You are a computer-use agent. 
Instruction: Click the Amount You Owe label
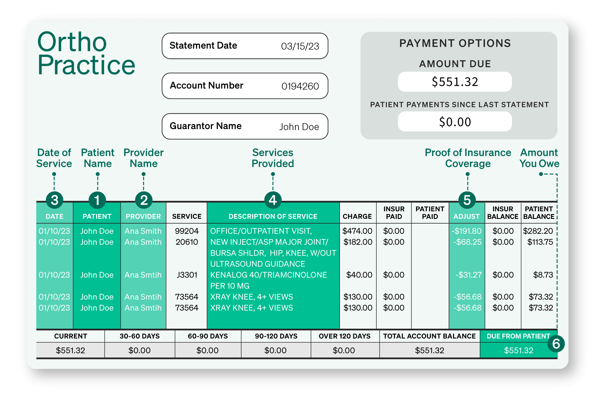[539, 158]
